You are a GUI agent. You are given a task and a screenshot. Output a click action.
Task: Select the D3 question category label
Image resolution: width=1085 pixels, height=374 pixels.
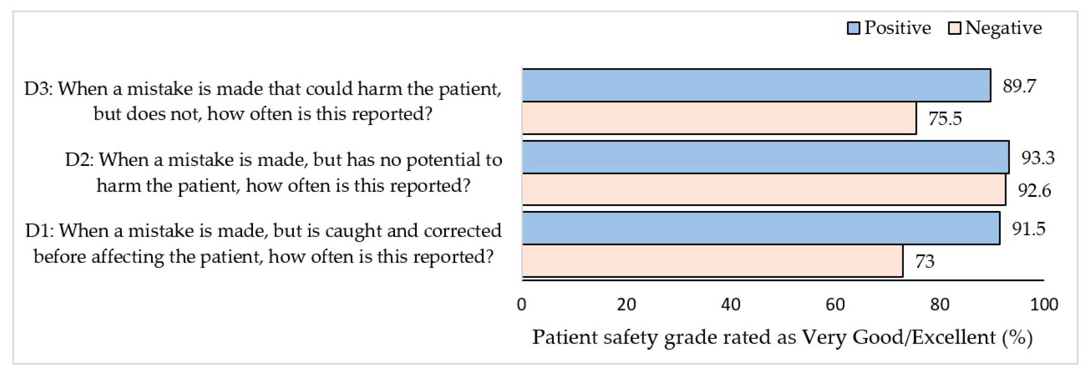click(x=263, y=101)
